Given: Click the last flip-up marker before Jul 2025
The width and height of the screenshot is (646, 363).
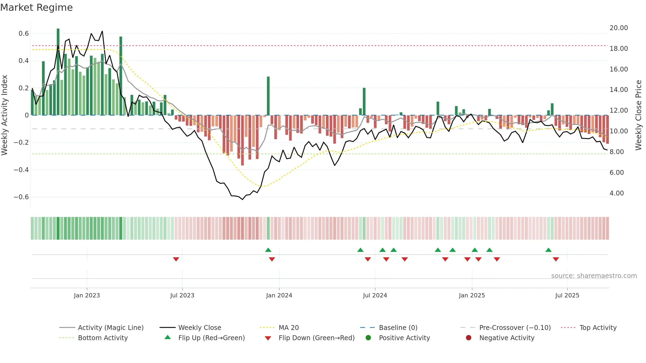Looking at the screenshot, I should [x=549, y=250].
